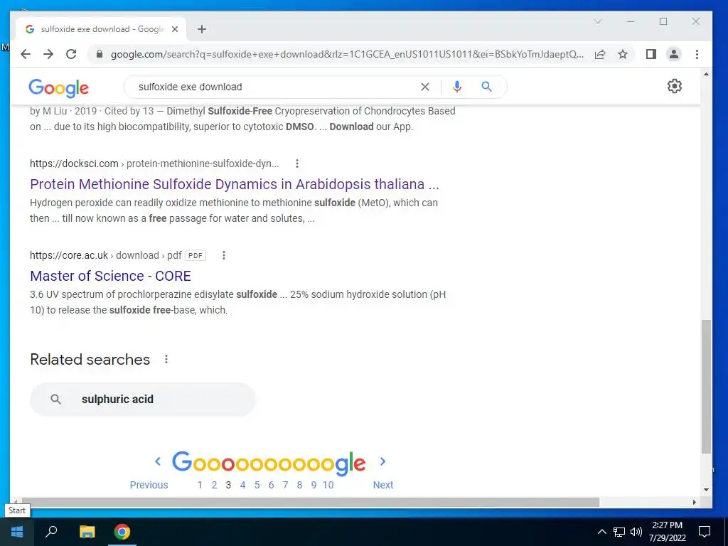The height and width of the screenshot is (546, 728).
Task: Click the vertical scrollbar thumb
Action: 706,386
